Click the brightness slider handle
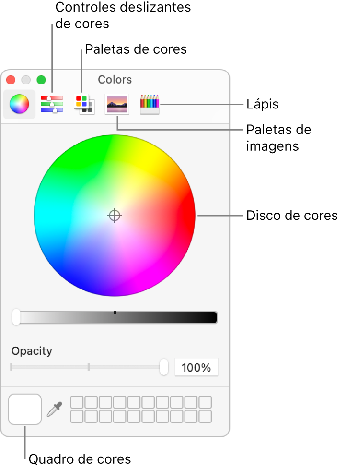 [x=16, y=317]
